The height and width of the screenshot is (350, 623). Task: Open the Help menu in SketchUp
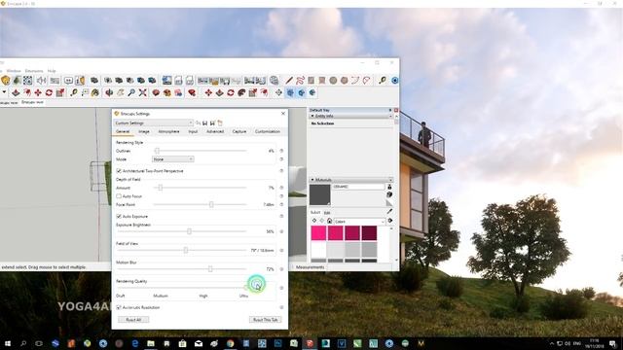click(52, 71)
